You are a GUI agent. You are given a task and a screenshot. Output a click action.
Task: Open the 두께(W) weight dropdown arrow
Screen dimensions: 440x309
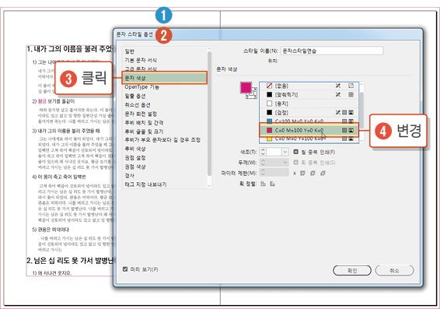pos(285,163)
